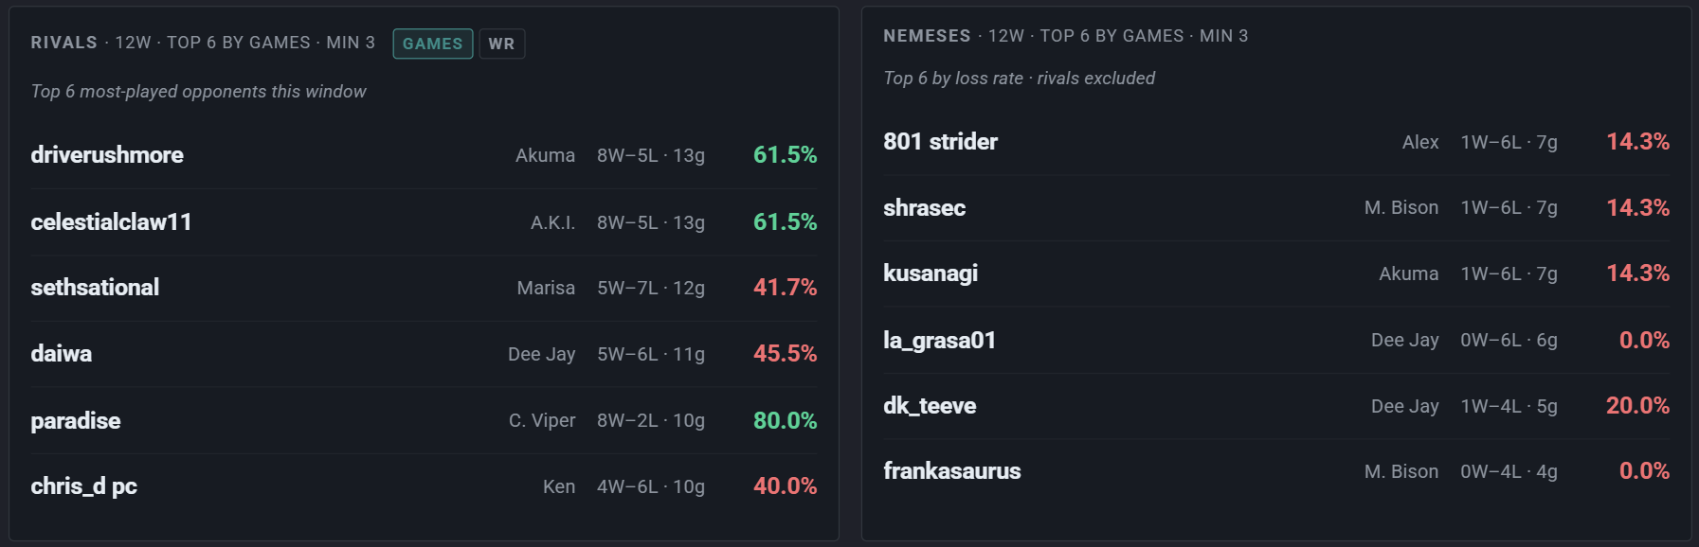Select sethsational in rivals list
The height and width of the screenshot is (547, 1699).
[x=424, y=288]
